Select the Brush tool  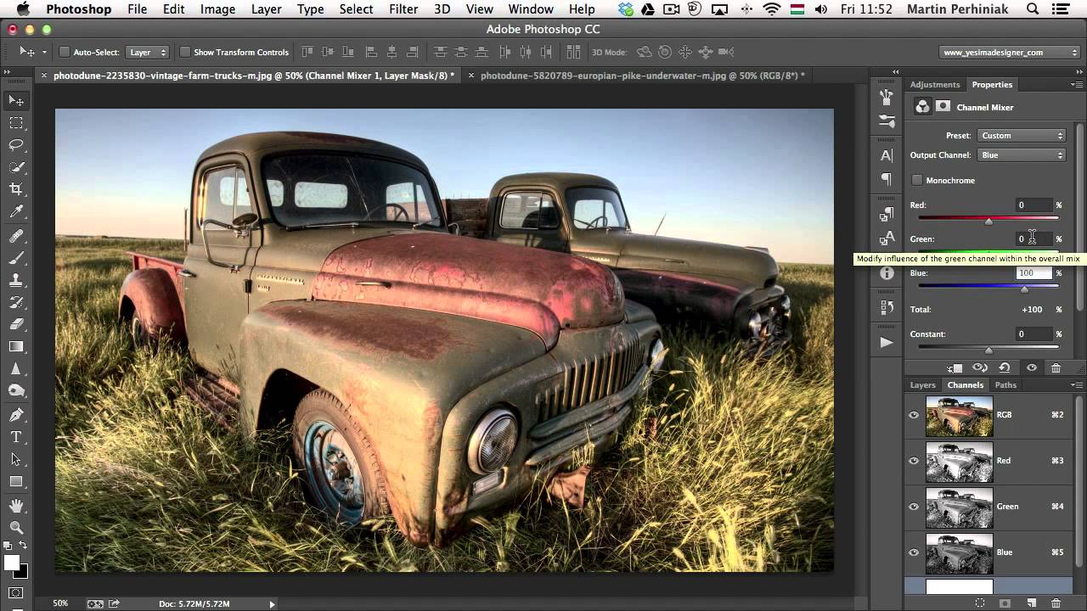(16, 258)
